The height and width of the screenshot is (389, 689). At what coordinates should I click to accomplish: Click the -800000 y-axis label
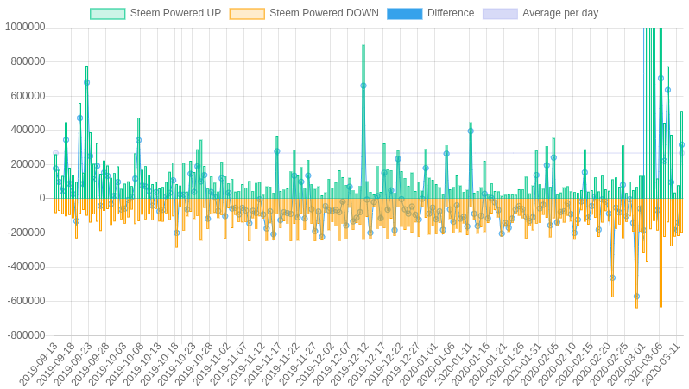point(27,335)
